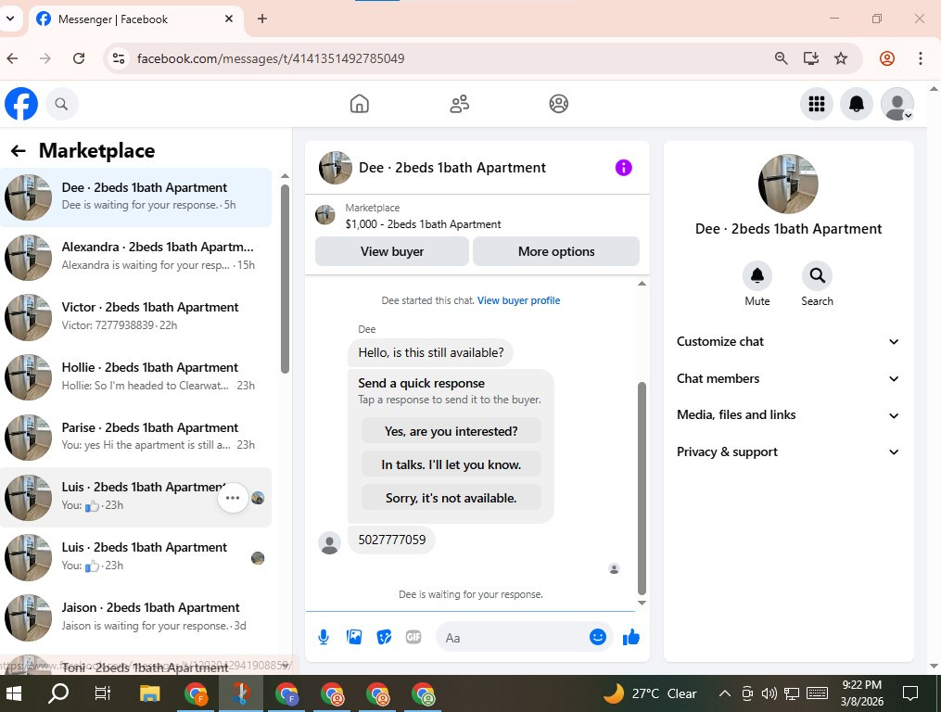Viewport: 941px width, 712px height.
Task: Open the Chrome zoom magnifier icon
Action: (781, 58)
